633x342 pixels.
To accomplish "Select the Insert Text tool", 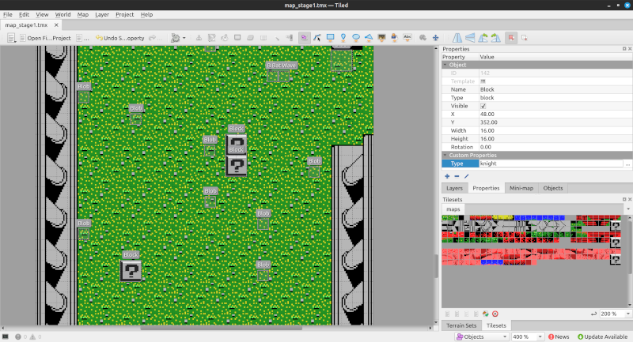I will click(407, 38).
